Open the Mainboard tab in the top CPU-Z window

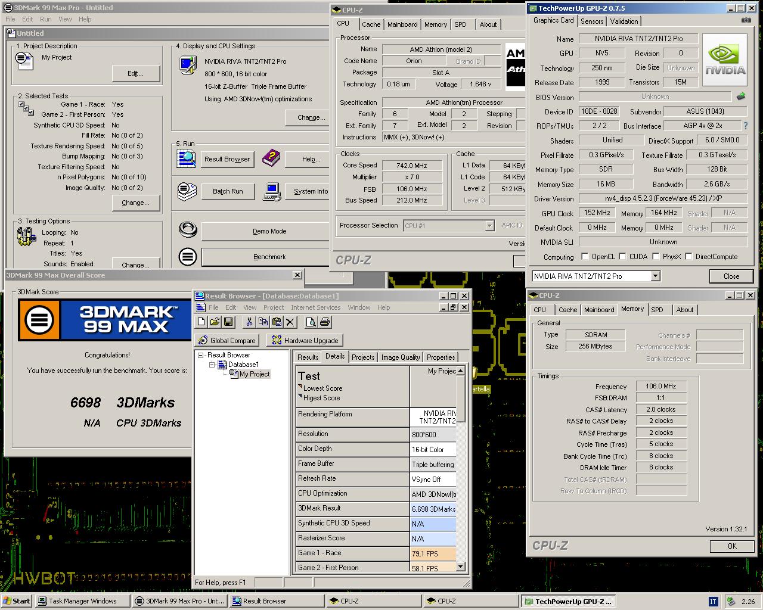click(x=402, y=24)
